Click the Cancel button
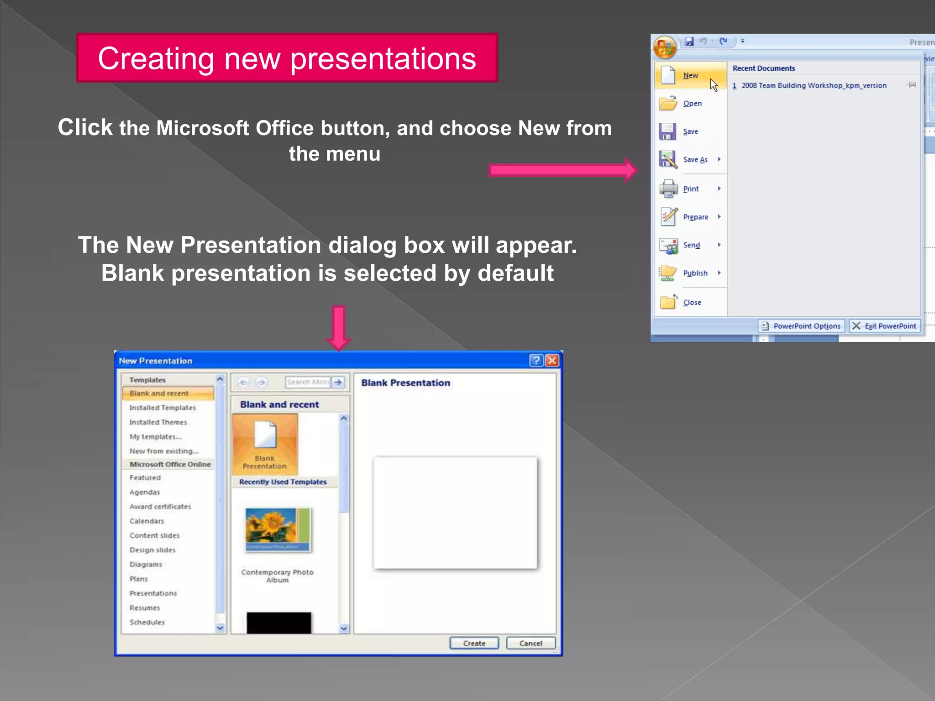The height and width of the screenshot is (701, 935). pos(531,643)
